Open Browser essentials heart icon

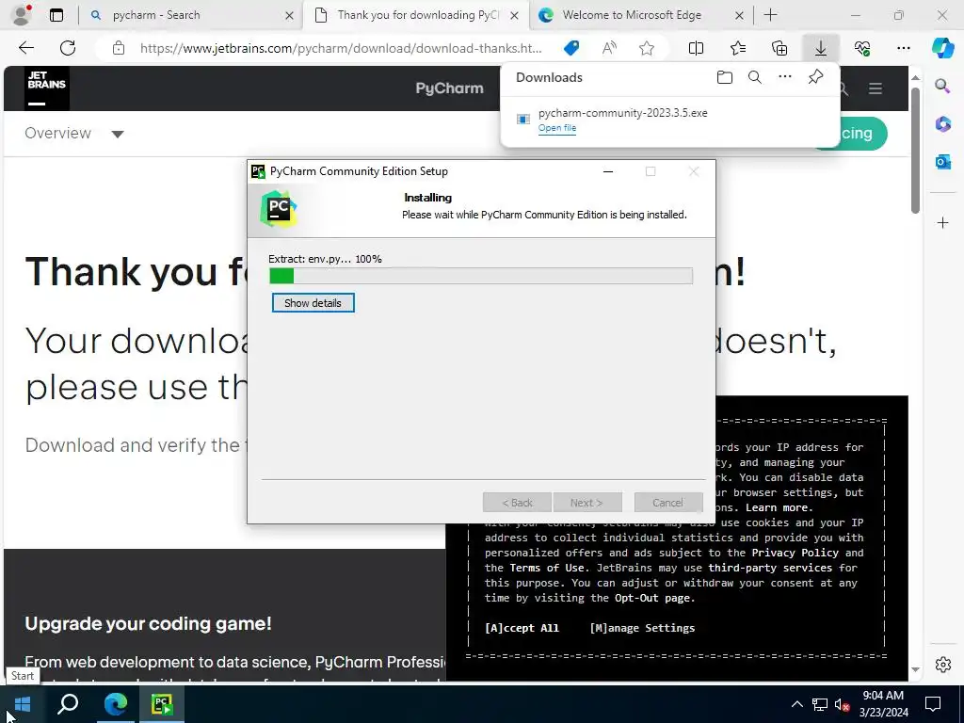coord(862,48)
